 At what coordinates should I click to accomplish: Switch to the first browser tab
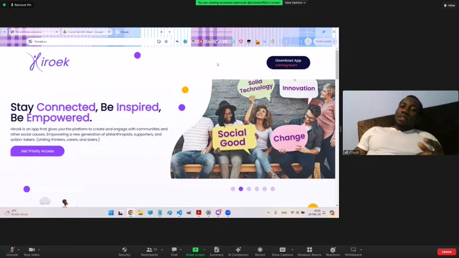click(34, 32)
